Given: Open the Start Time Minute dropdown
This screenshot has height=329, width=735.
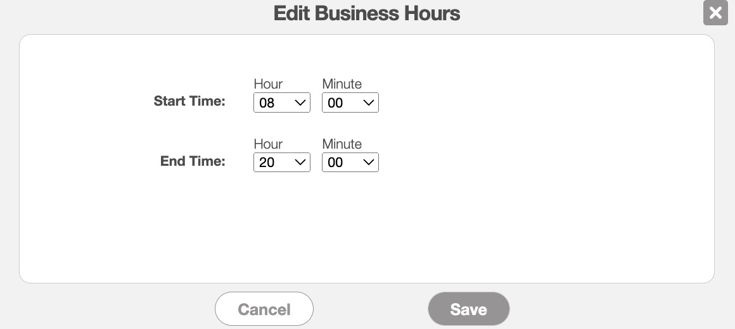Looking at the screenshot, I should coord(350,102).
